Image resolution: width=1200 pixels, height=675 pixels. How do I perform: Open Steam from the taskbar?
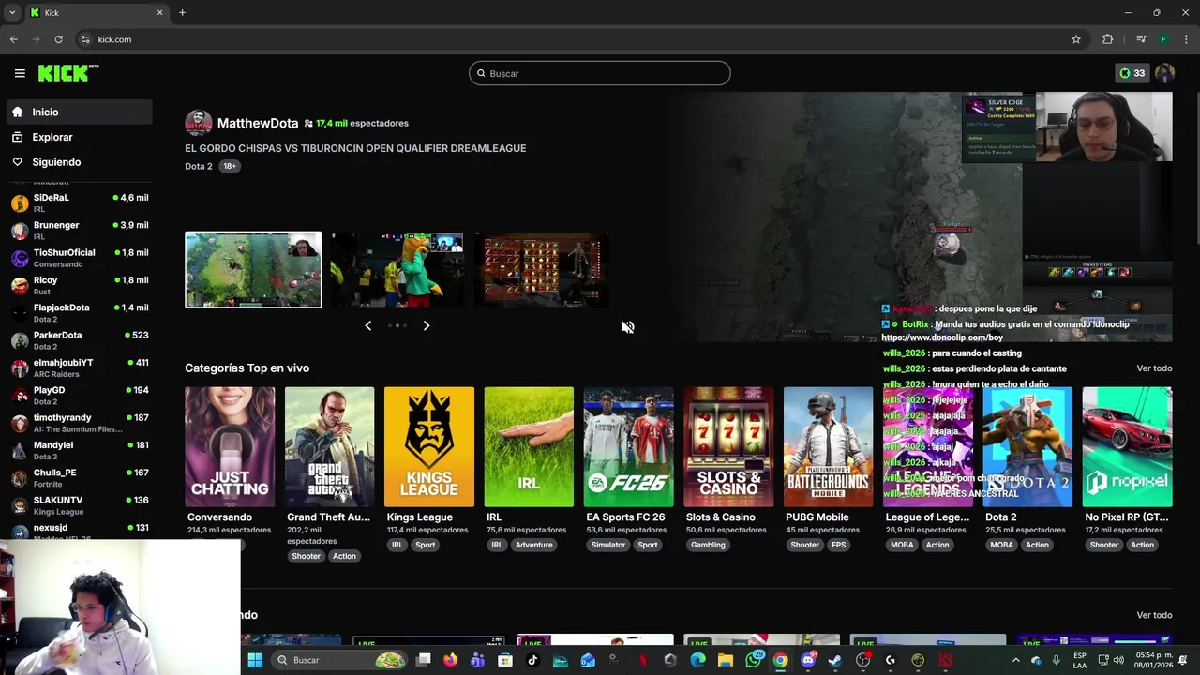[835, 660]
